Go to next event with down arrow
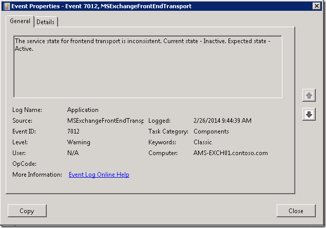 point(309,115)
